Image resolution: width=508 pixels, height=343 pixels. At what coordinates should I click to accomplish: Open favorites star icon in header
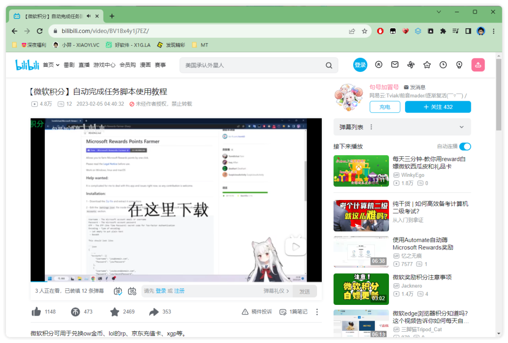point(427,65)
